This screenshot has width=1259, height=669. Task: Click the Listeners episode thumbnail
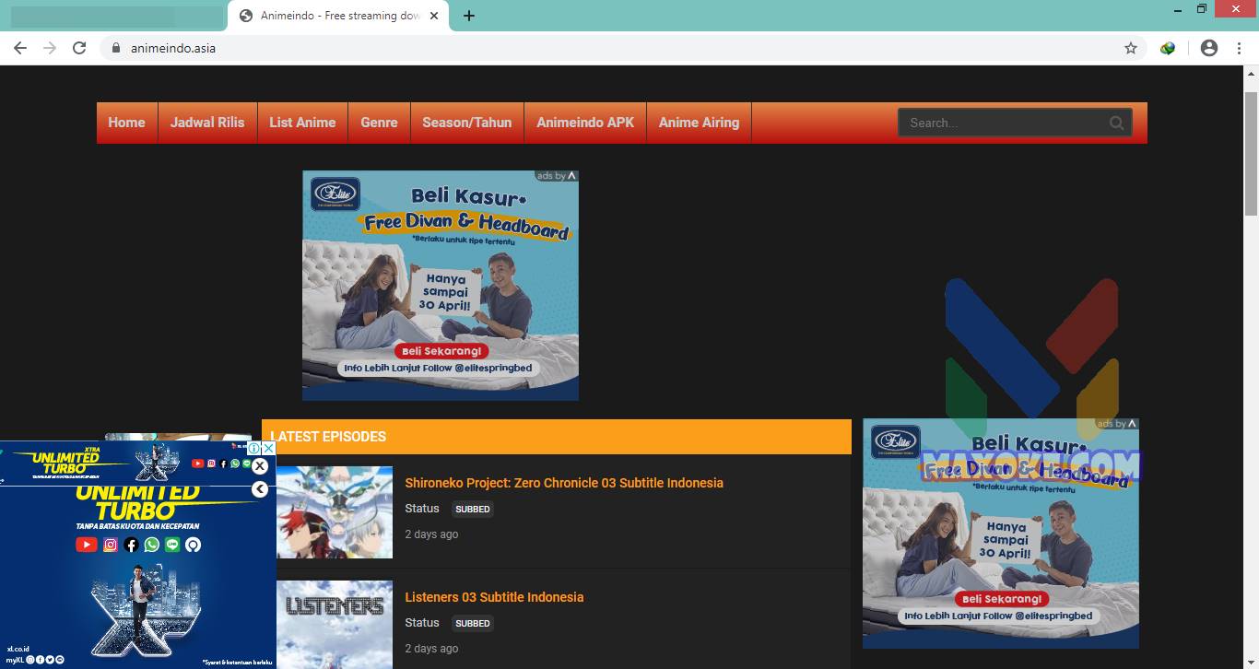click(335, 625)
